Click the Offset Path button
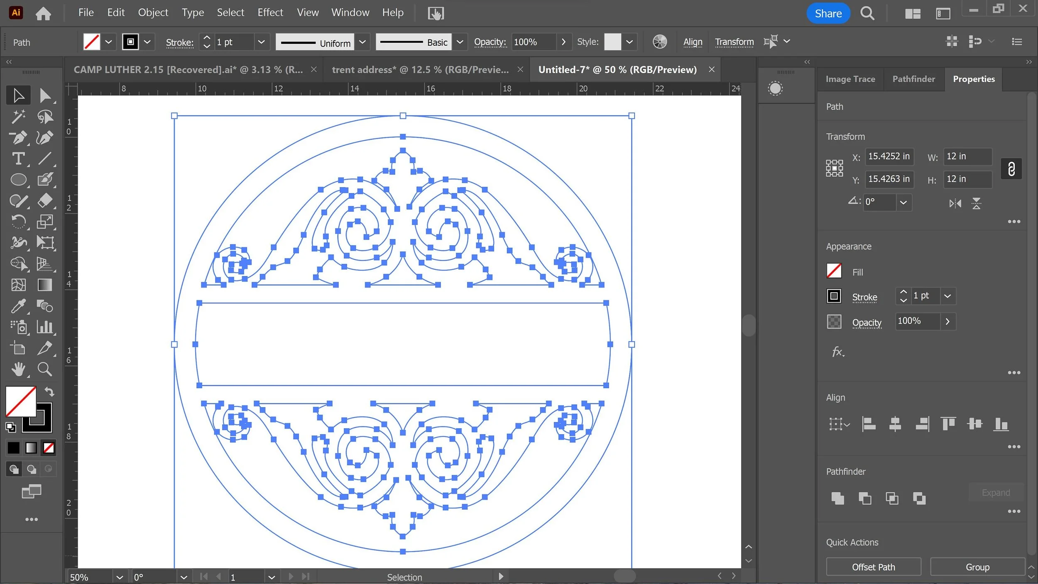 pyautogui.click(x=873, y=567)
